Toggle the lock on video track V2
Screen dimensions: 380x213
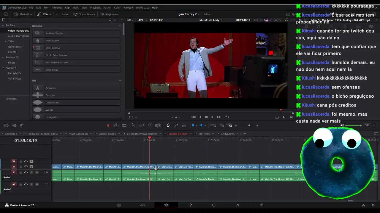(x=20, y=162)
